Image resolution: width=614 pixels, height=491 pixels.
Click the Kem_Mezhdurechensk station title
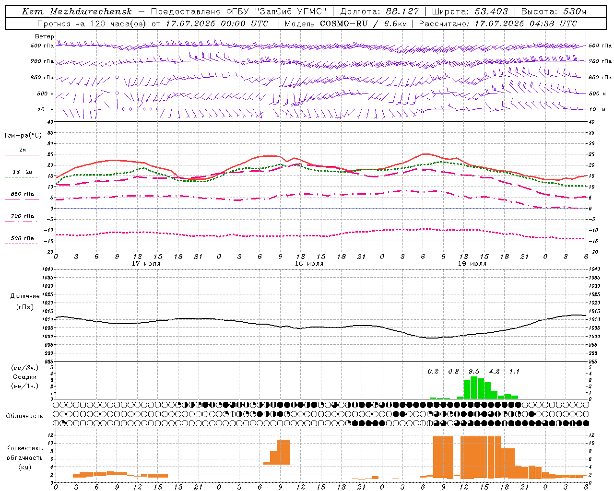click(x=77, y=12)
